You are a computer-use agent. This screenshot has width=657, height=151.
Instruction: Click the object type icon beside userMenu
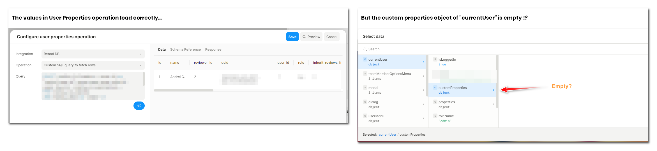point(365,116)
